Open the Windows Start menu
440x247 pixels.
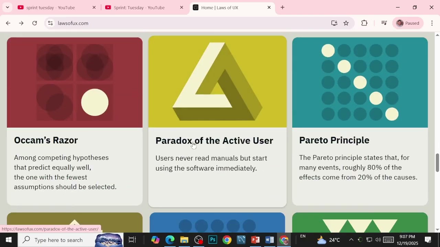pos(9,240)
